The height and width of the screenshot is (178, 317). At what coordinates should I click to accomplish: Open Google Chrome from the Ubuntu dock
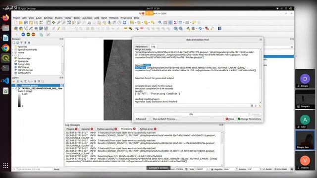point(5,48)
